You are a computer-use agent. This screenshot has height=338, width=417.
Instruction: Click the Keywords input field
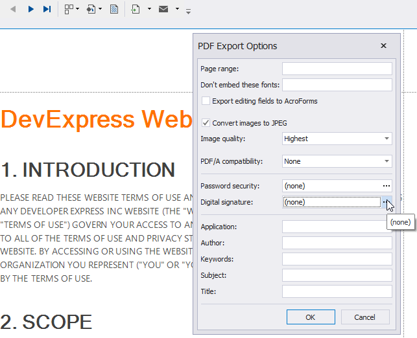[337, 259]
